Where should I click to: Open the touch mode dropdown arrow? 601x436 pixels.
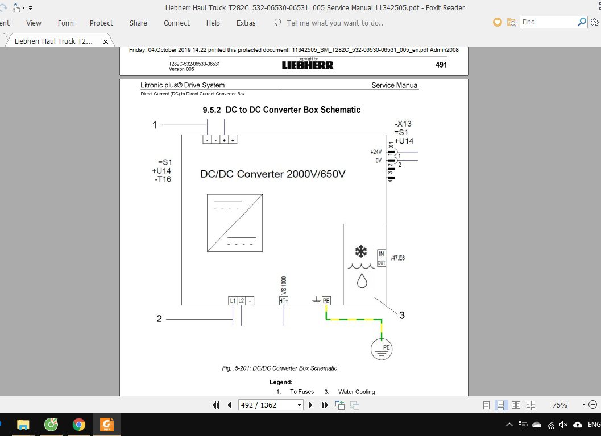coord(24,7)
